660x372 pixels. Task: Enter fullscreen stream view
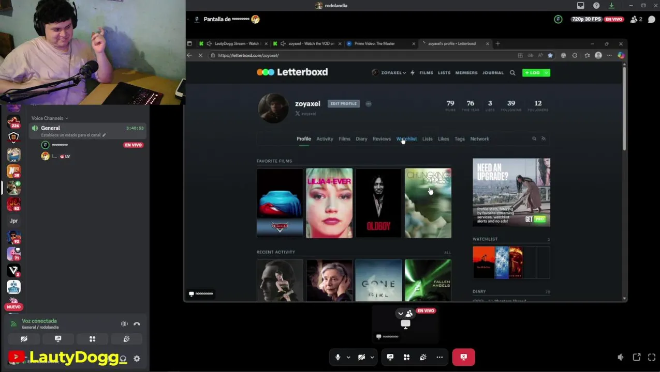coord(652,357)
